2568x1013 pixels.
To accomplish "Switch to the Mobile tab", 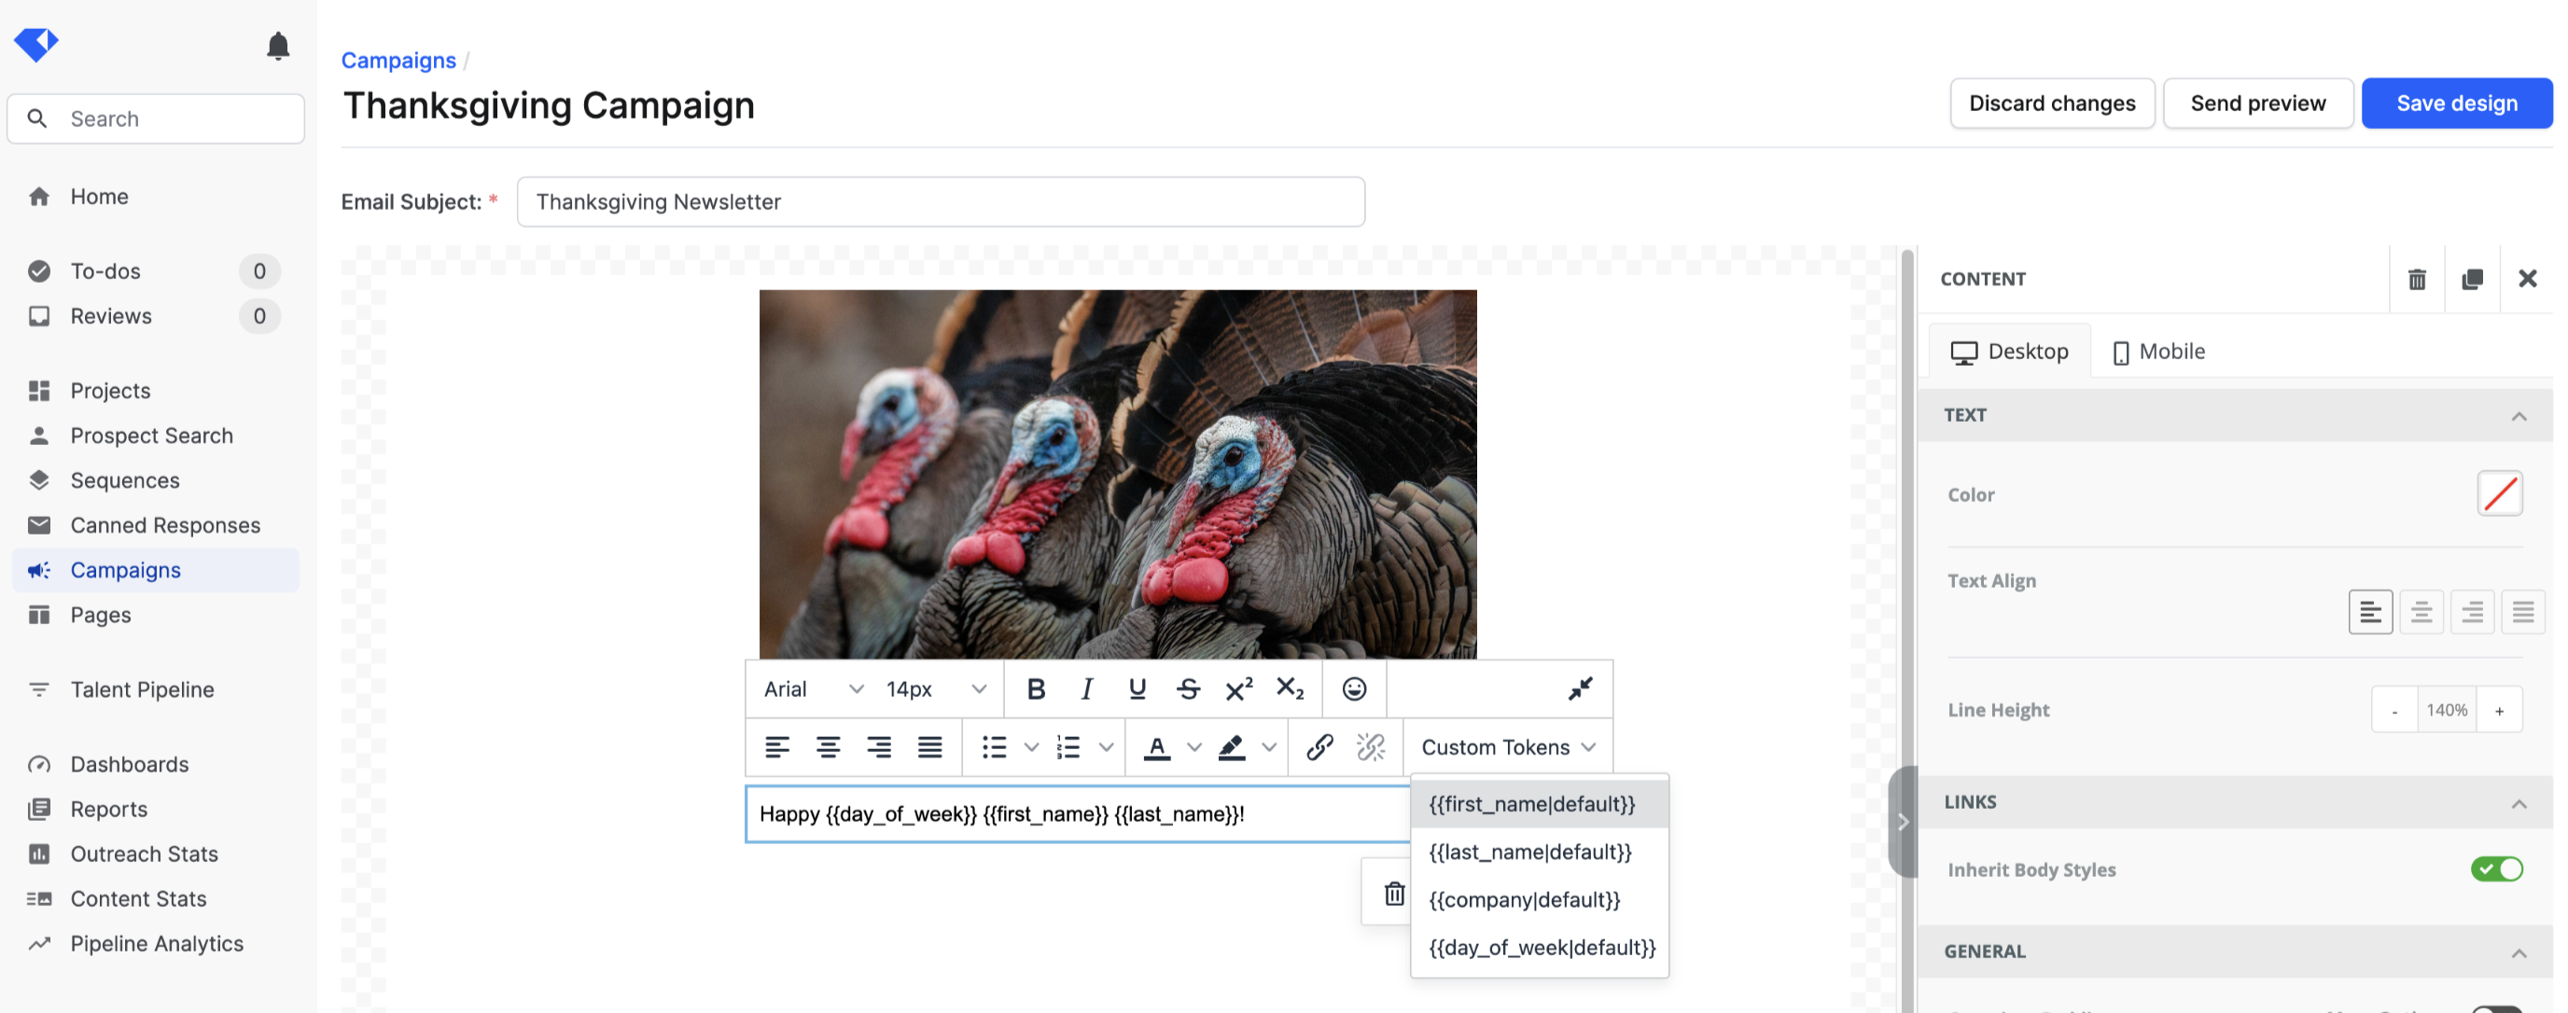I will click(x=2158, y=351).
